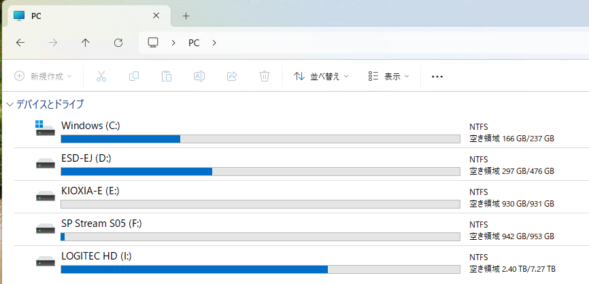Click the Copy icon in toolbar
The image size is (589, 284).
tap(134, 76)
